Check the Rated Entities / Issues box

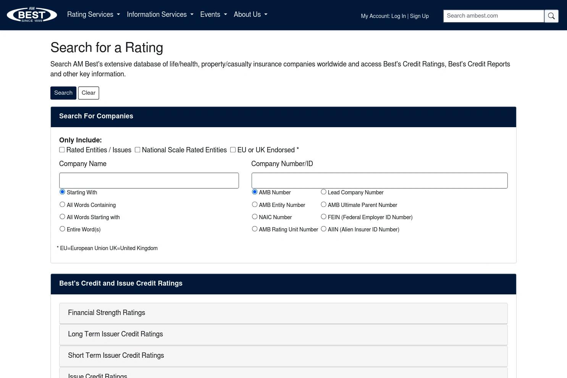(x=62, y=150)
